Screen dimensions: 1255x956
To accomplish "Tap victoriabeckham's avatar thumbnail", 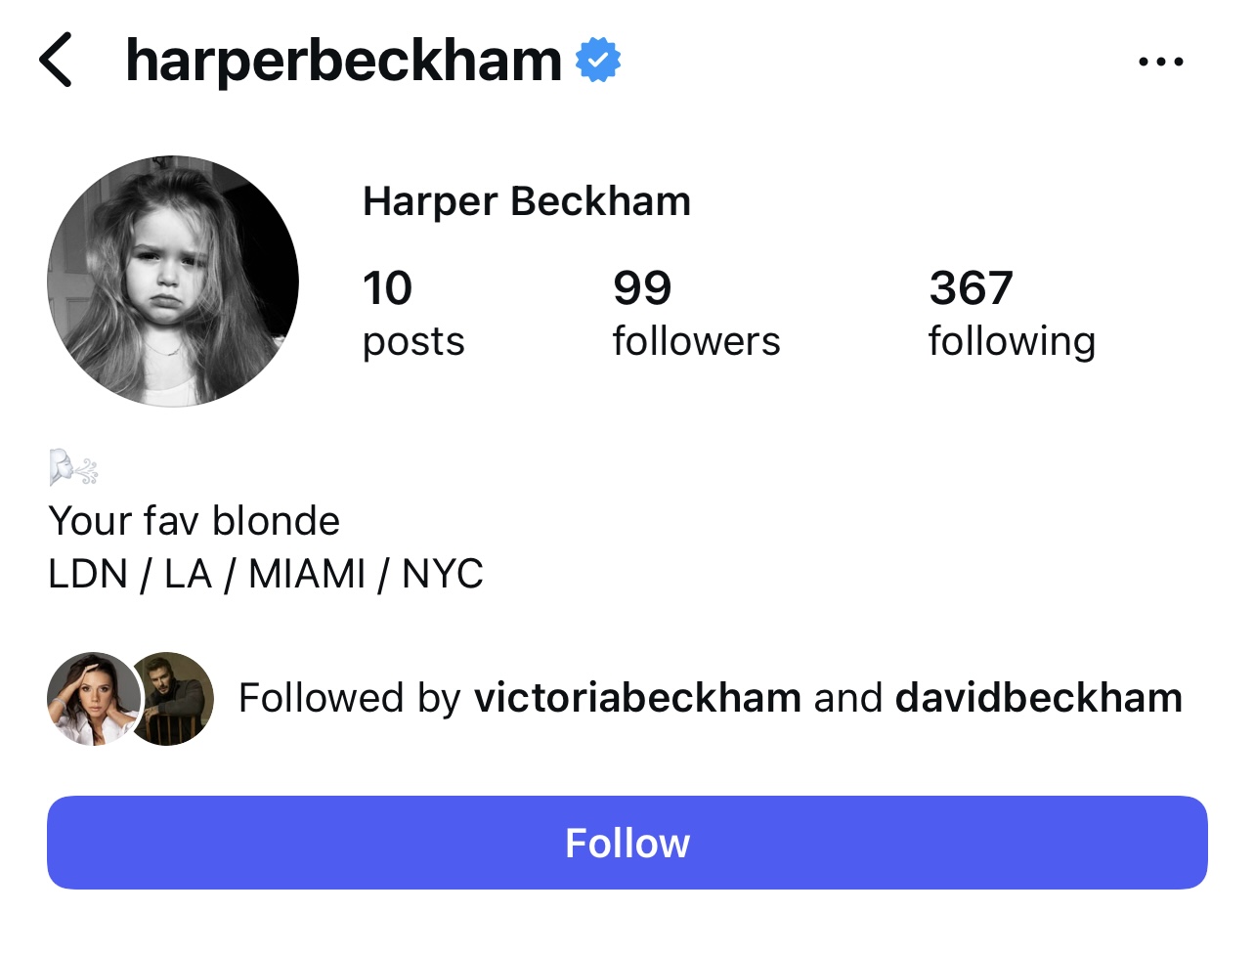I will (x=94, y=699).
